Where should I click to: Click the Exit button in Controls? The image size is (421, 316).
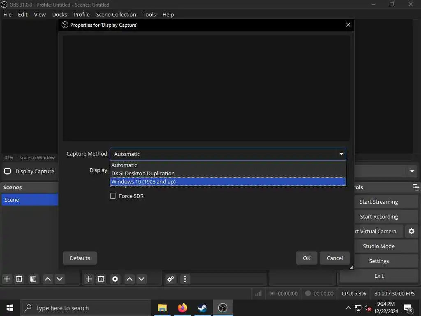pyautogui.click(x=379, y=276)
